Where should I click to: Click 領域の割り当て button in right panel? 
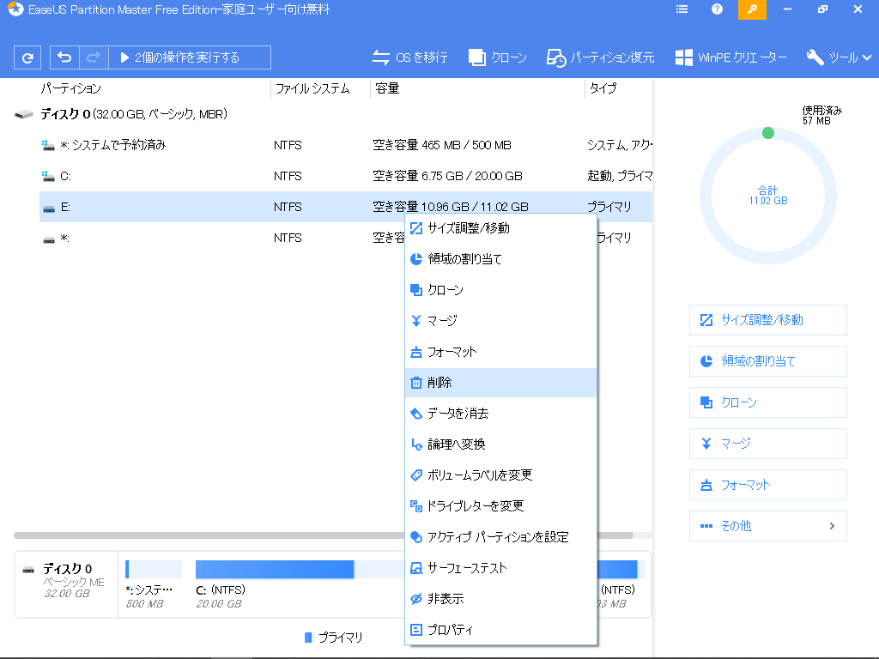point(768,361)
